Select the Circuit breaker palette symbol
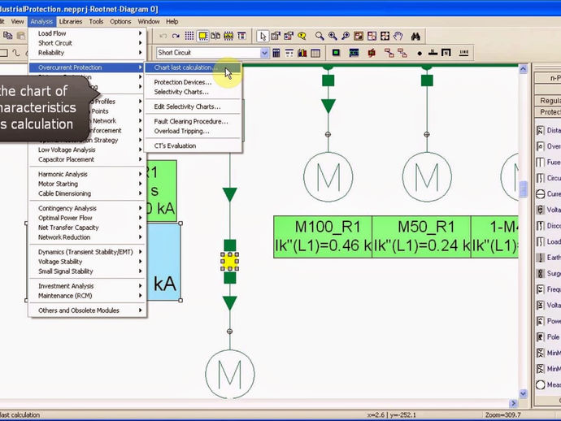Image resolution: width=561 pixels, height=421 pixels. tap(540, 178)
